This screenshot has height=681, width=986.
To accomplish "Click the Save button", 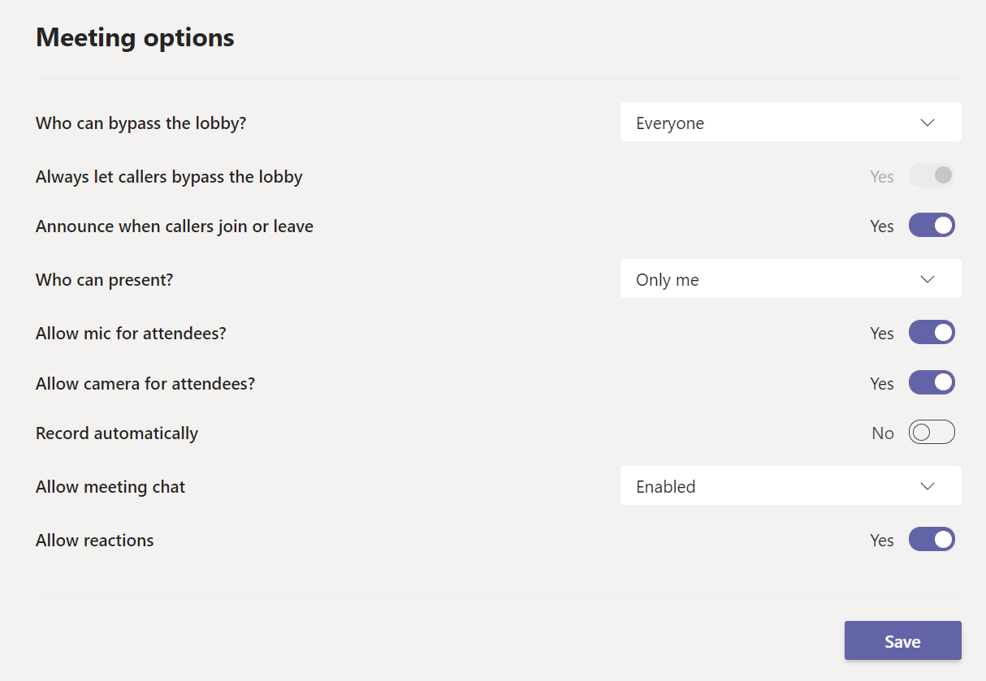I will tap(902, 640).
